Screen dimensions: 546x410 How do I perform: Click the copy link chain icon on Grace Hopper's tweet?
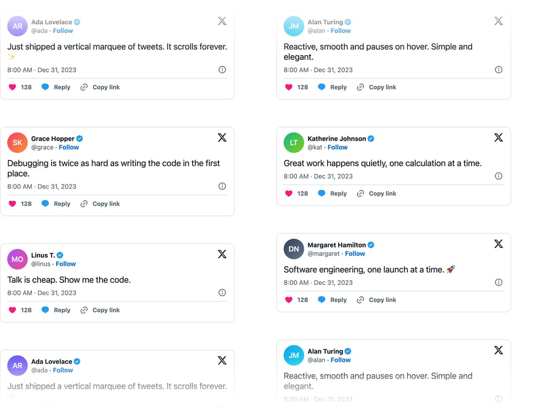click(84, 203)
